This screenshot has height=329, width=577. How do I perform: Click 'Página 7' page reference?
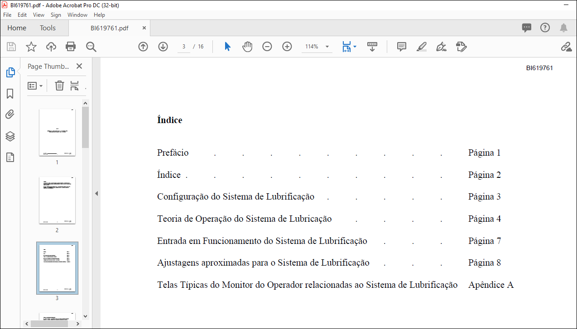(485, 241)
